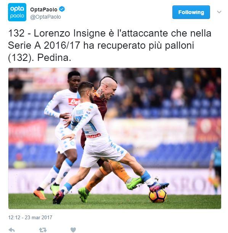Click the soccer ball in the photo
The height and width of the screenshot is (233, 228).
(x=158, y=195)
